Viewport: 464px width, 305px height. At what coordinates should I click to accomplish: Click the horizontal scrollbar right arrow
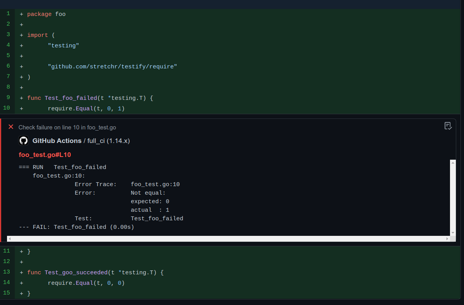(447, 239)
